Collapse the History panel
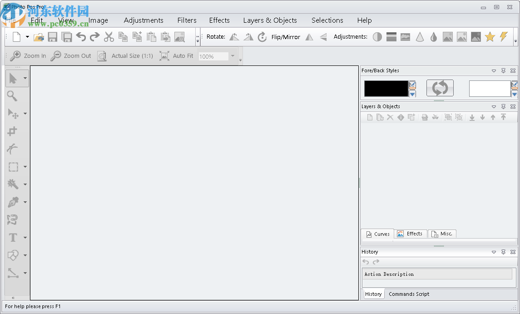 (494, 252)
